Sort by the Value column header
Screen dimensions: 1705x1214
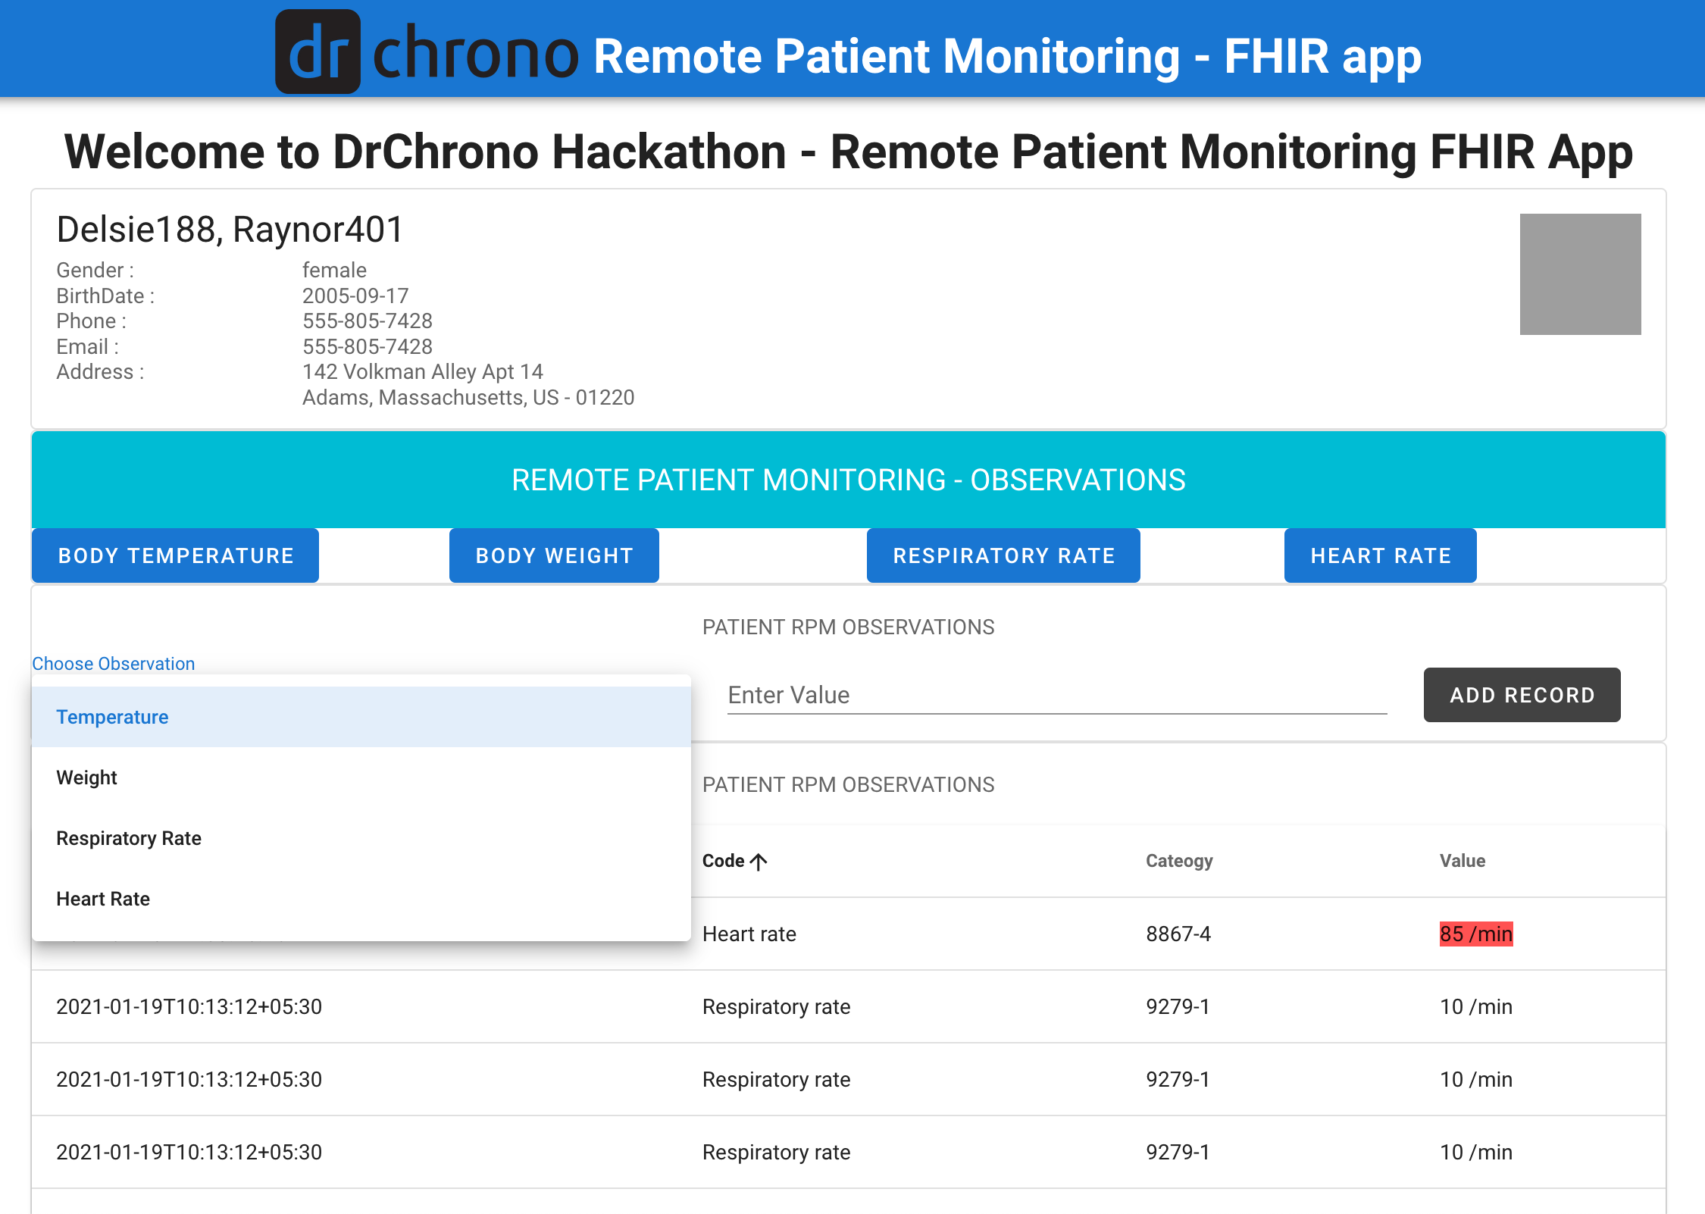(1463, 861)
